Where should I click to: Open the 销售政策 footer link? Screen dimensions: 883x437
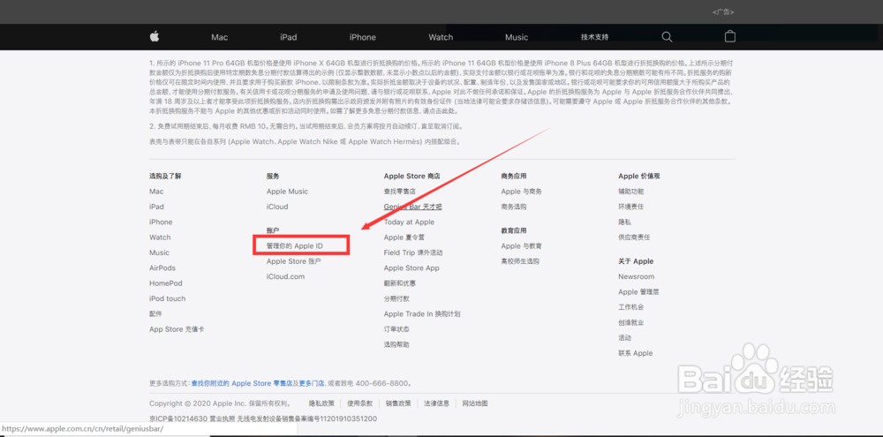click(398, 403)
